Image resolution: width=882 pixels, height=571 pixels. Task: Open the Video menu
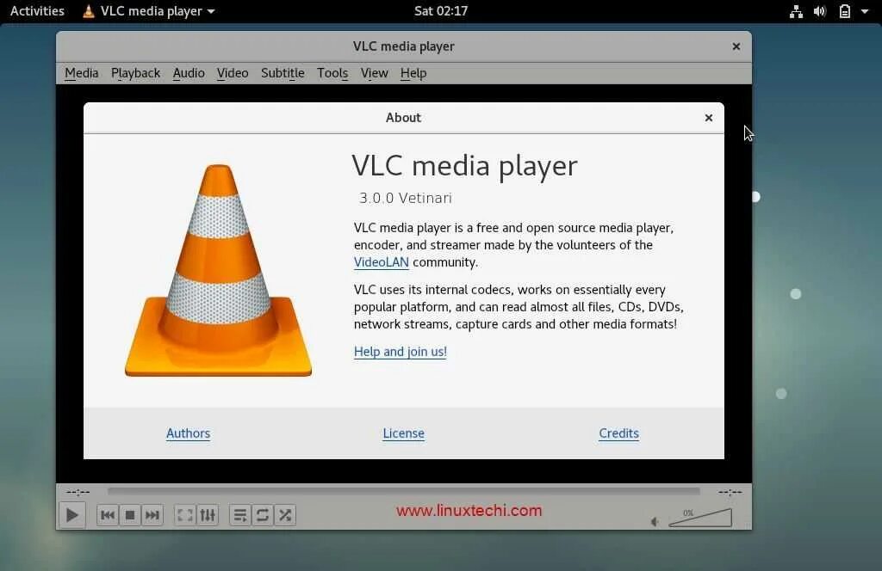(x=233, y=73)
